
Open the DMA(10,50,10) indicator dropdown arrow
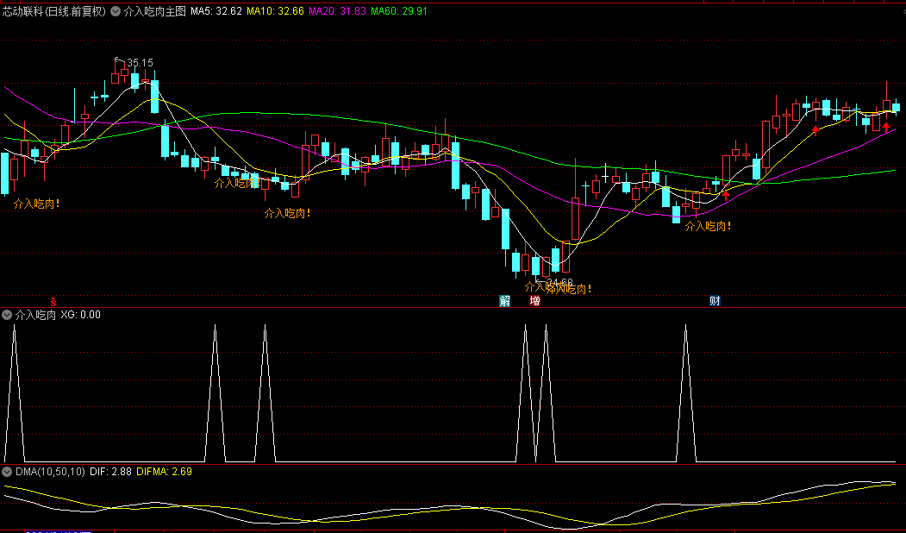coord(8,473)
